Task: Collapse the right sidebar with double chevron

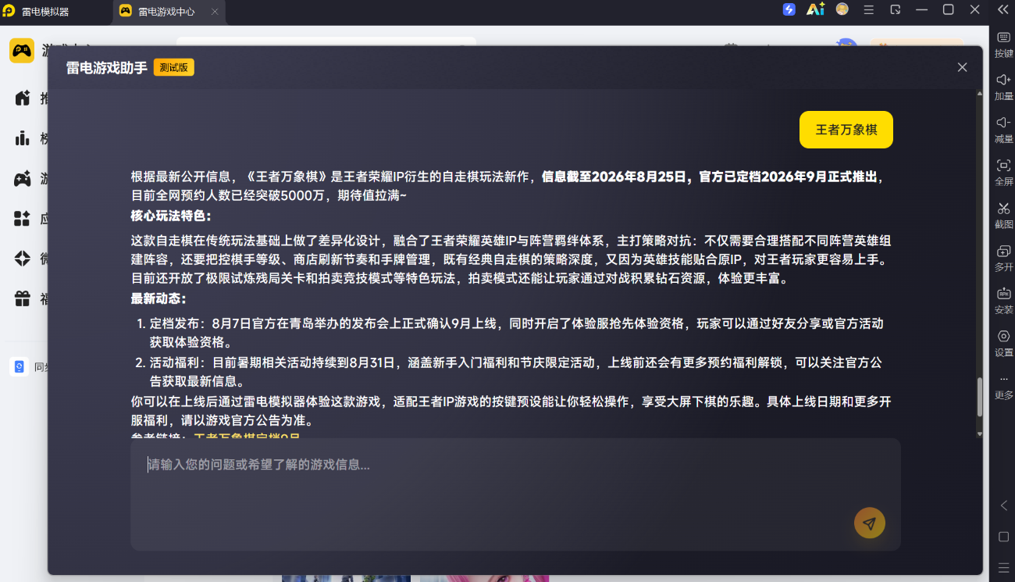Action: click(1003, 9)
